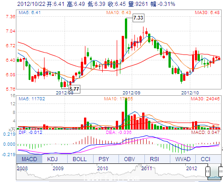Image resolution: width=223 pixels, height=182 pixels.
Task: Click the 7.33 high price label
Action: [x=139, y=18]
